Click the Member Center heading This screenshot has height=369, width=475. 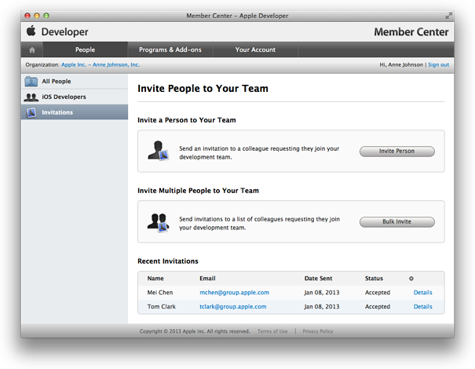[x=411, y=32]
